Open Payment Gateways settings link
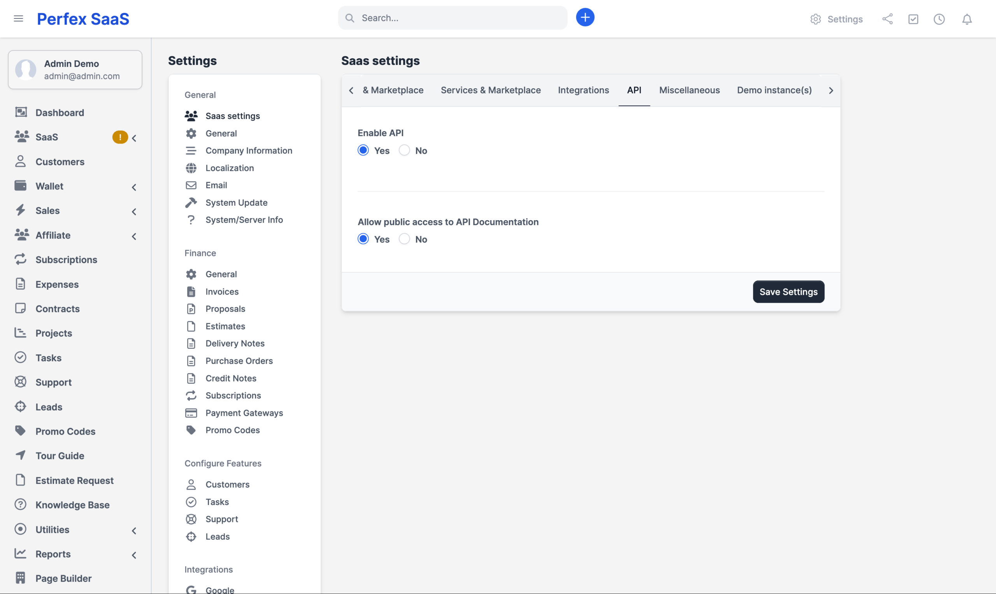This screenshot has width=996, height=594. [x=244, y=413]
